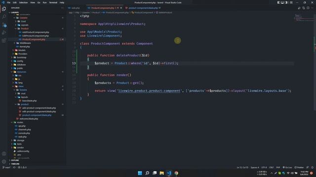
Task: Click the line and column position indicator
Action: 242,167
